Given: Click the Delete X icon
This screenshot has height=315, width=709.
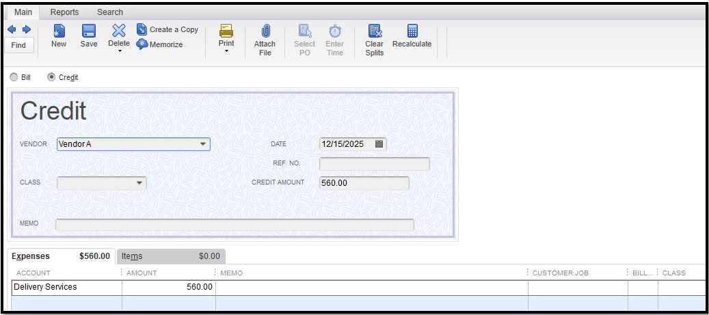Looking at the screenshot, I should point(119,31).
